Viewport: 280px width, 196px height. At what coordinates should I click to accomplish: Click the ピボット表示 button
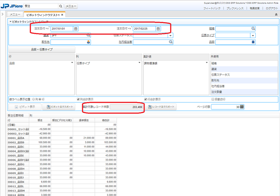(25, 107)
